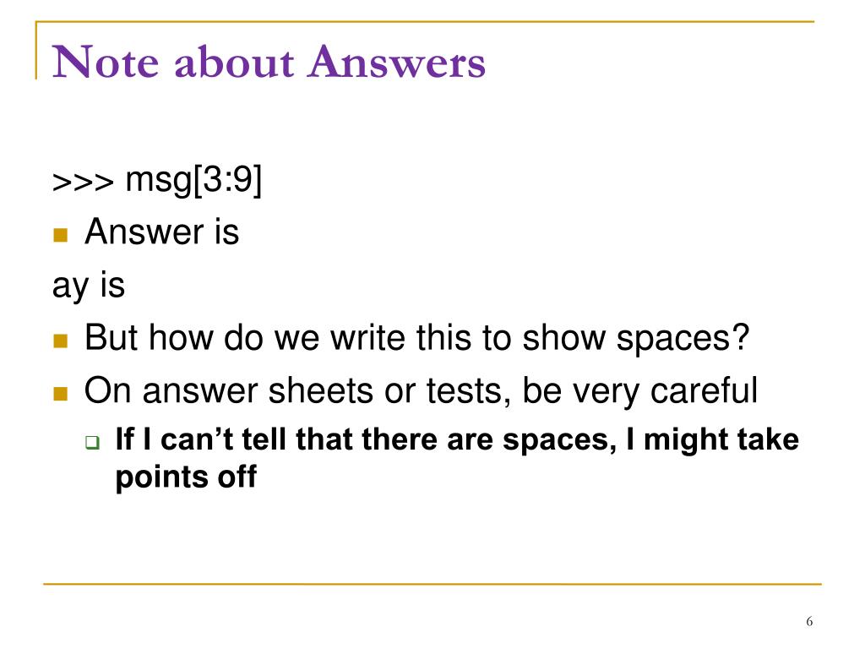865x649 pixels.
Task: Click the '>>>' prompt symbol
Action: tap(83, 183)
